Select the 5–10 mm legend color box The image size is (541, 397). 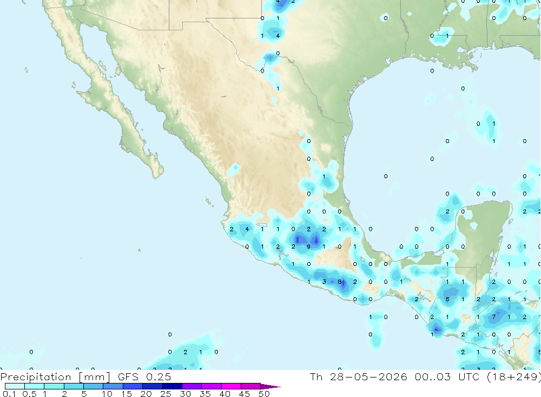[94, 386]
